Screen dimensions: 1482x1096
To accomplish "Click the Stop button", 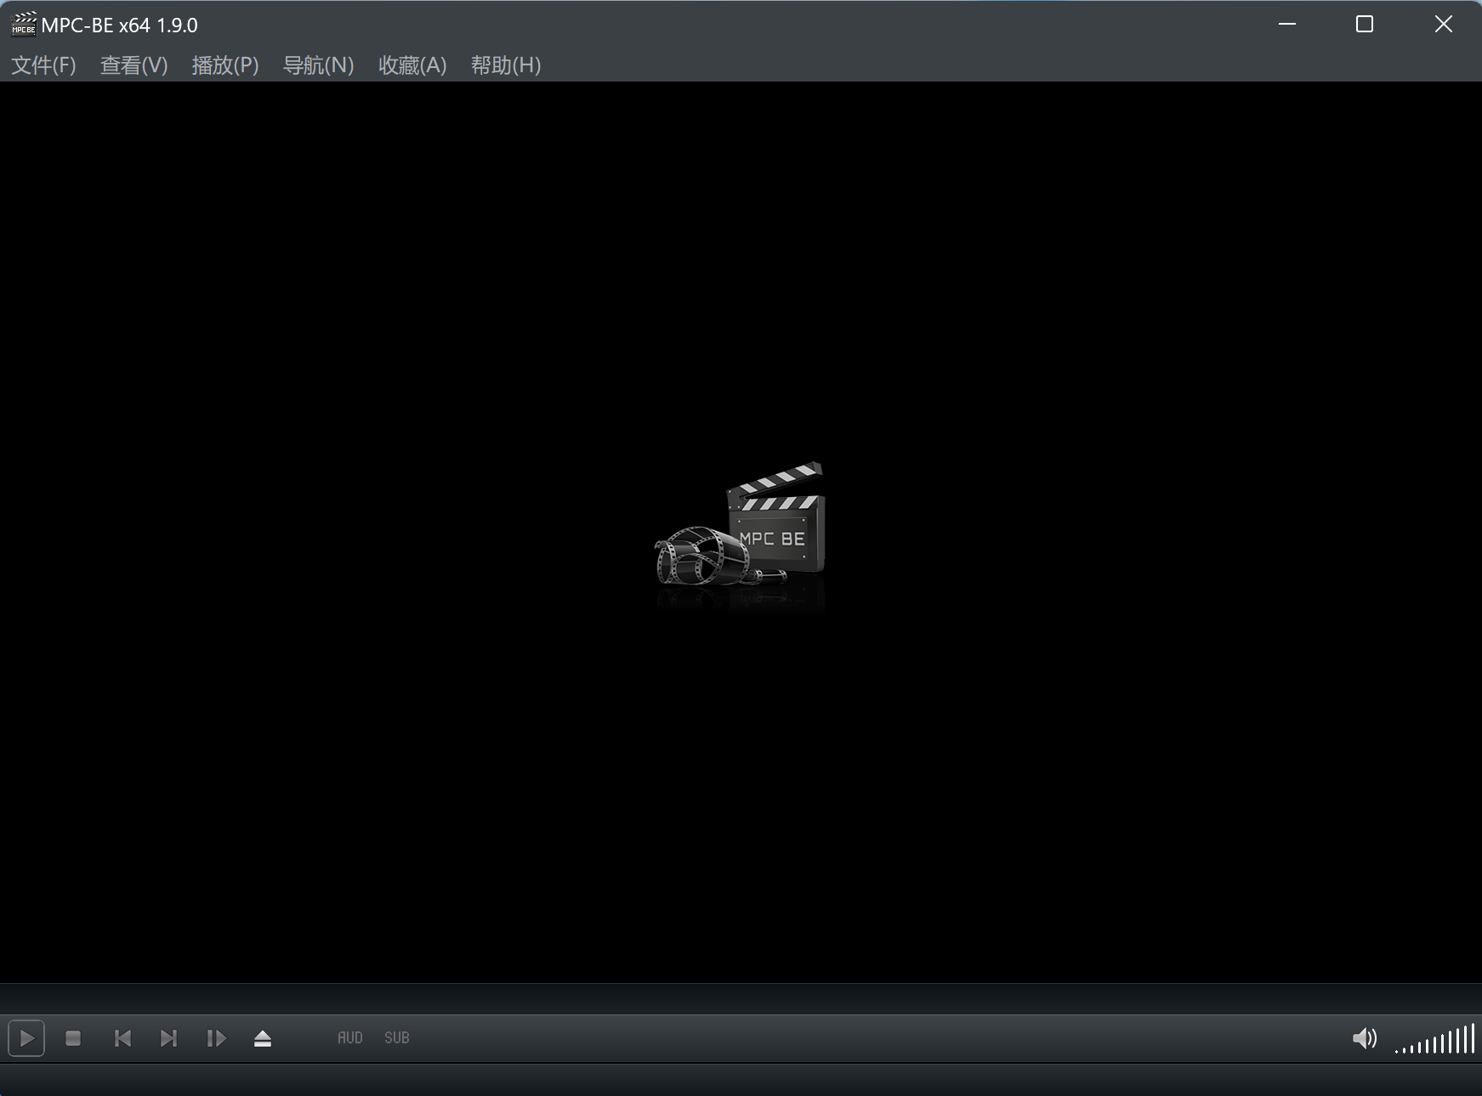I will coord(73,1038).
